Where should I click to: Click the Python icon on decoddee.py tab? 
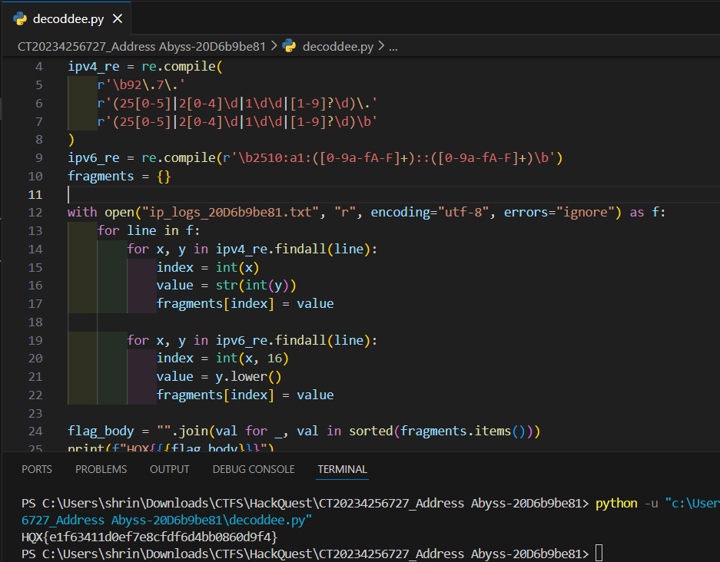point(20,19)
